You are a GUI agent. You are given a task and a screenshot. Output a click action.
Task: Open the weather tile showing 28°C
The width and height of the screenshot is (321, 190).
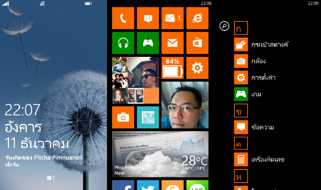160,154
